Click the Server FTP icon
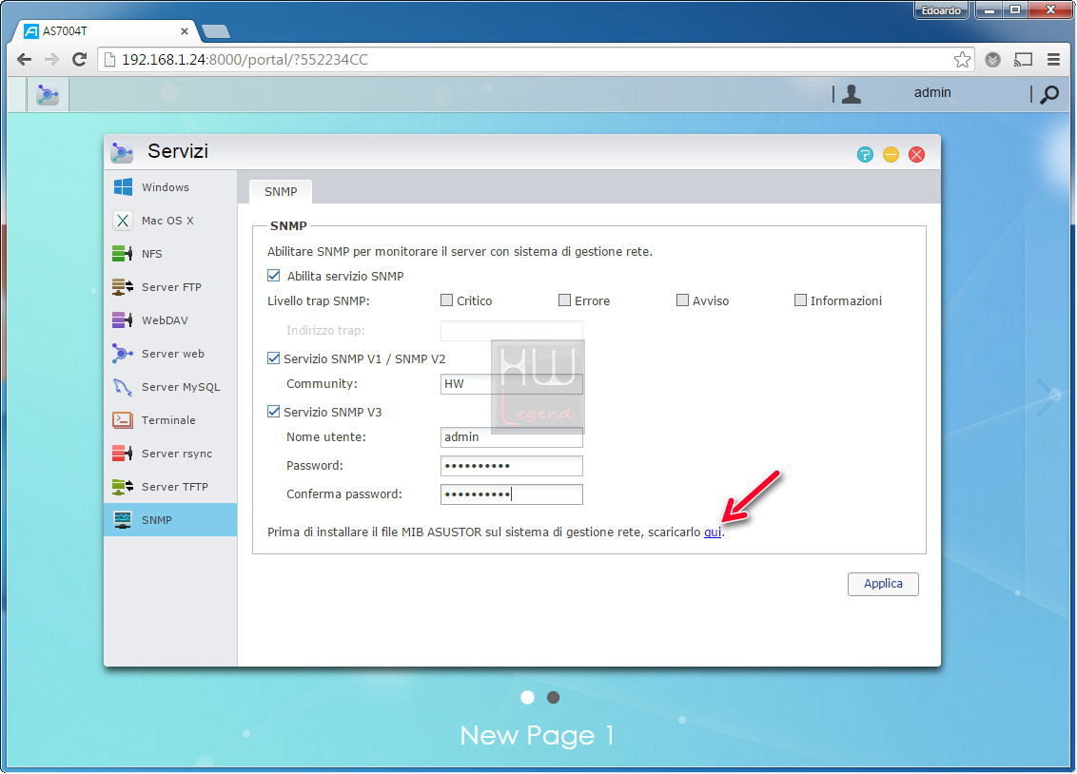 coord(123,287)
